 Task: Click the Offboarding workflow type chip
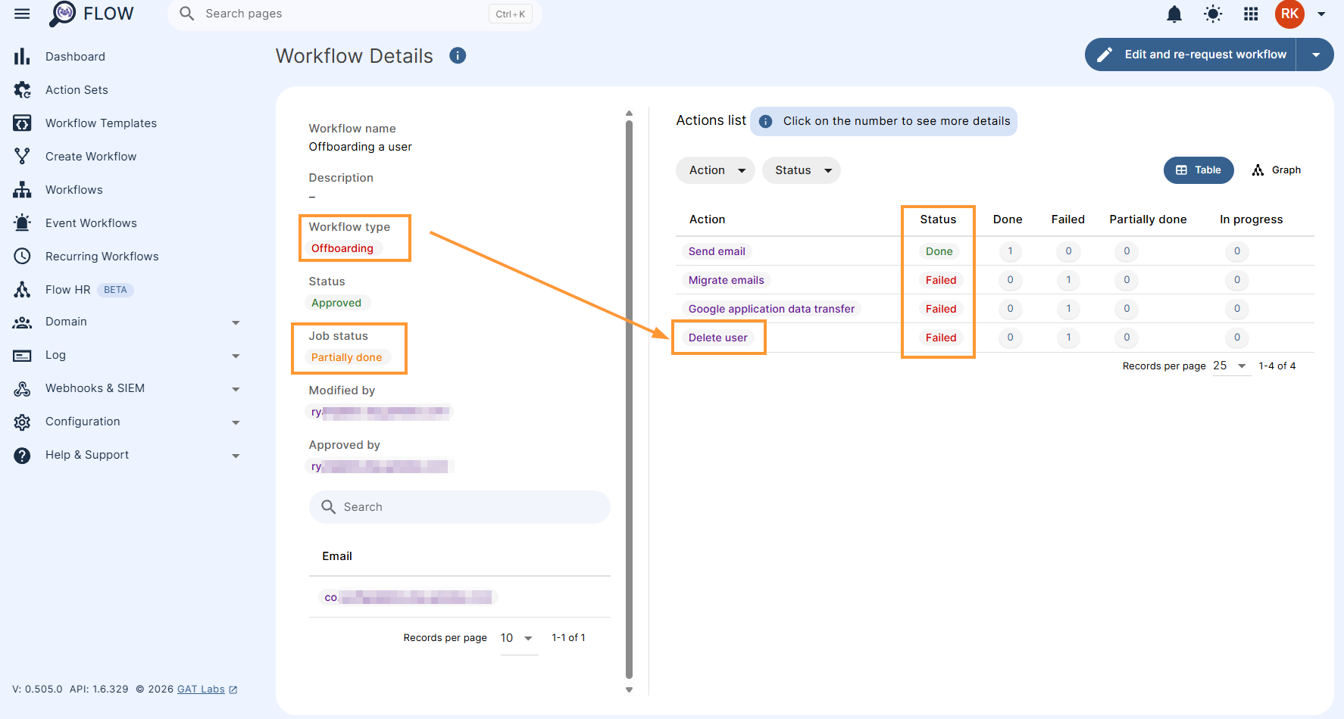342,248
